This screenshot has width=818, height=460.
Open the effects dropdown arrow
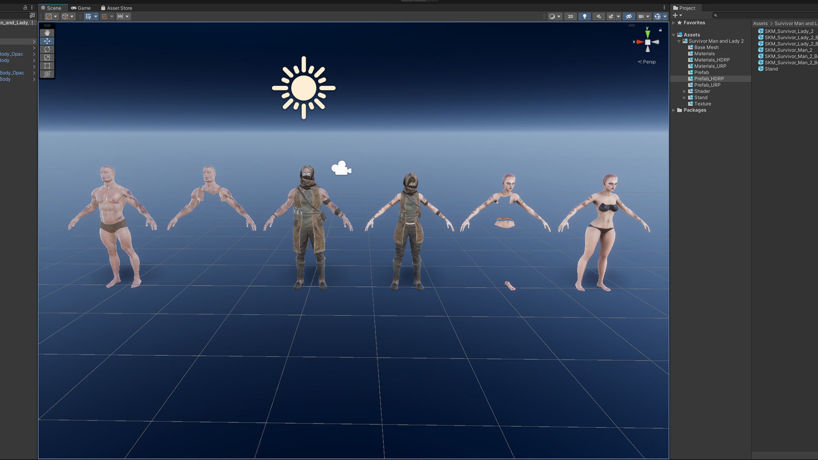(618, 17)
